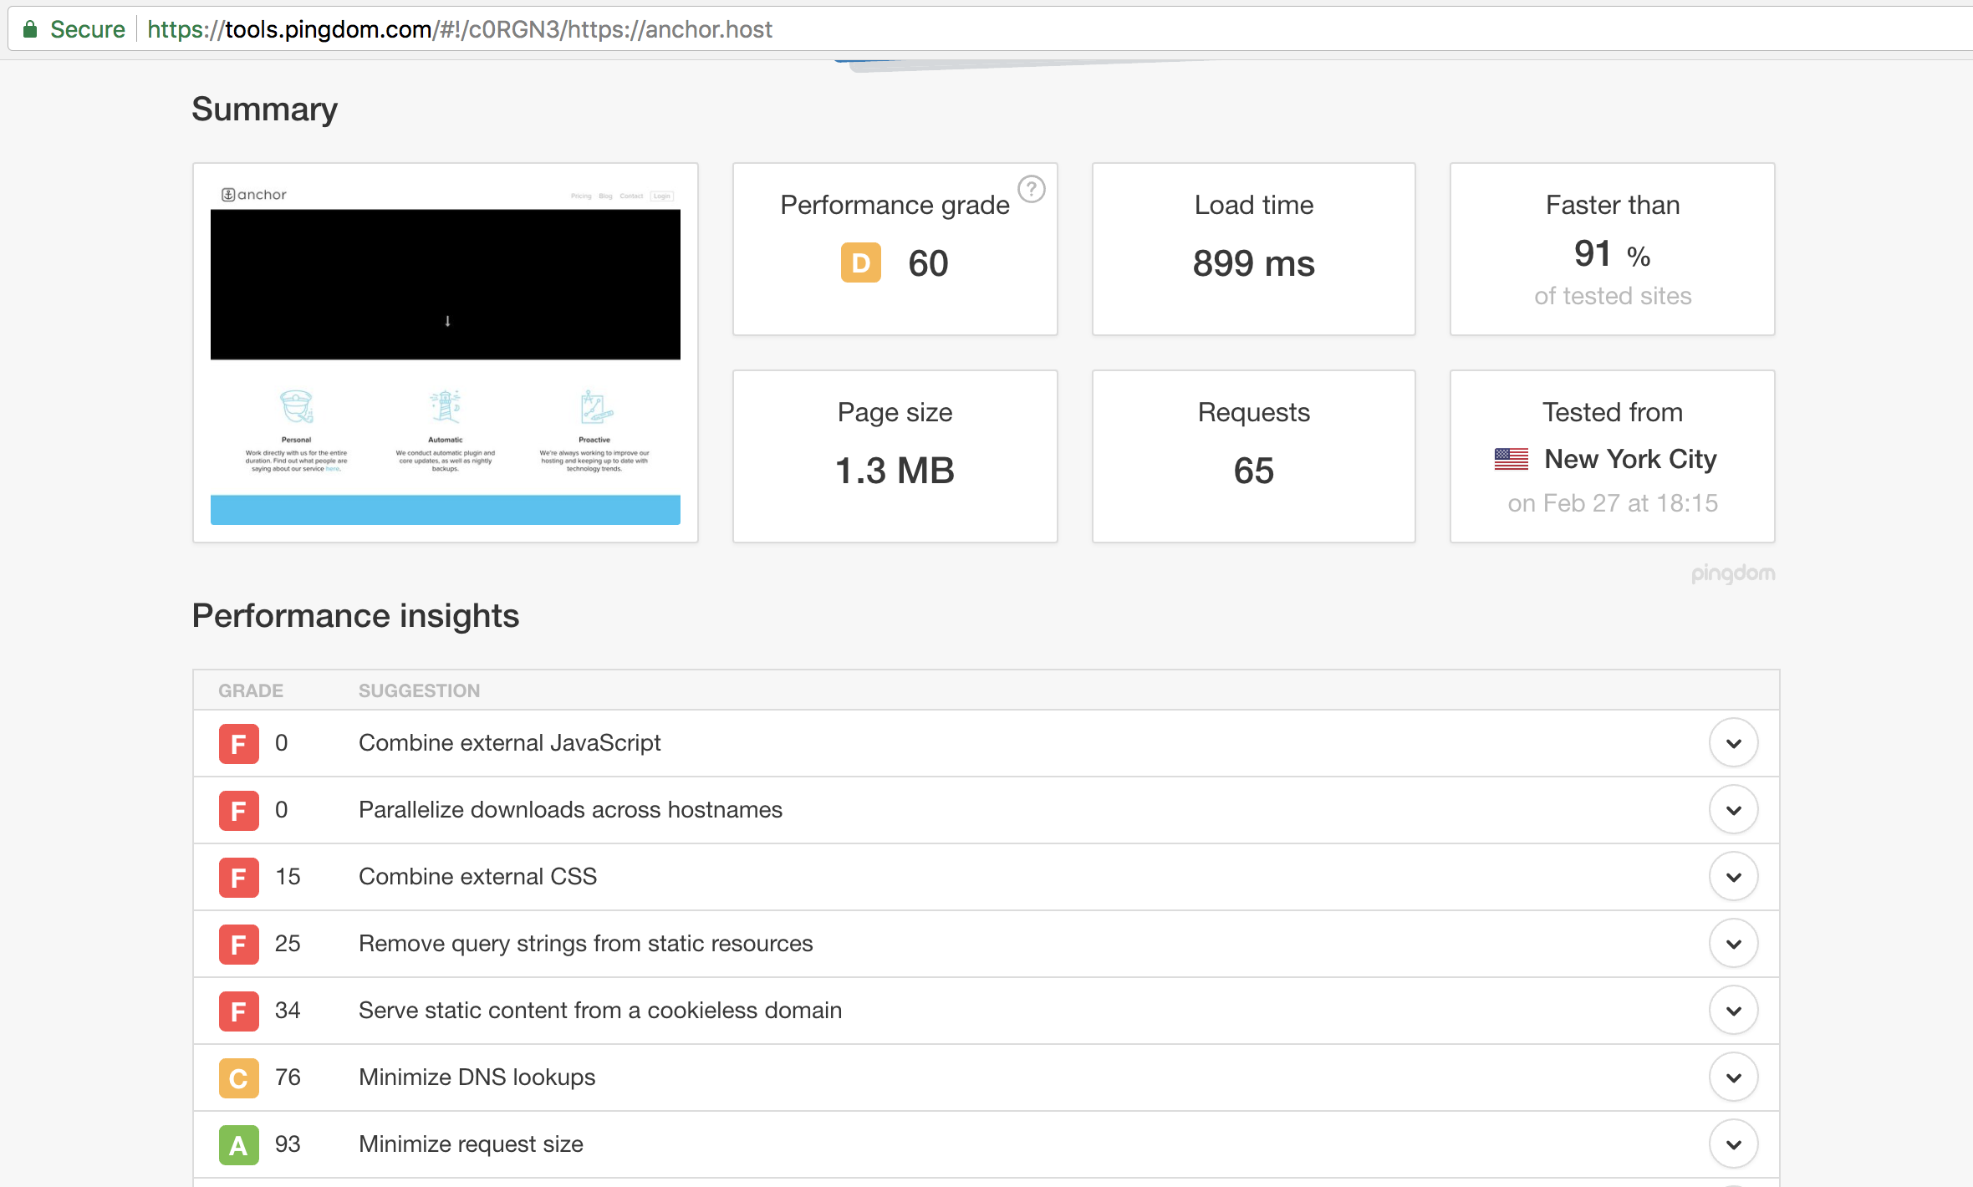
Task: Click the score 15 in Combine CSS row
Action: pyautogui.click(x=288, y=877)
